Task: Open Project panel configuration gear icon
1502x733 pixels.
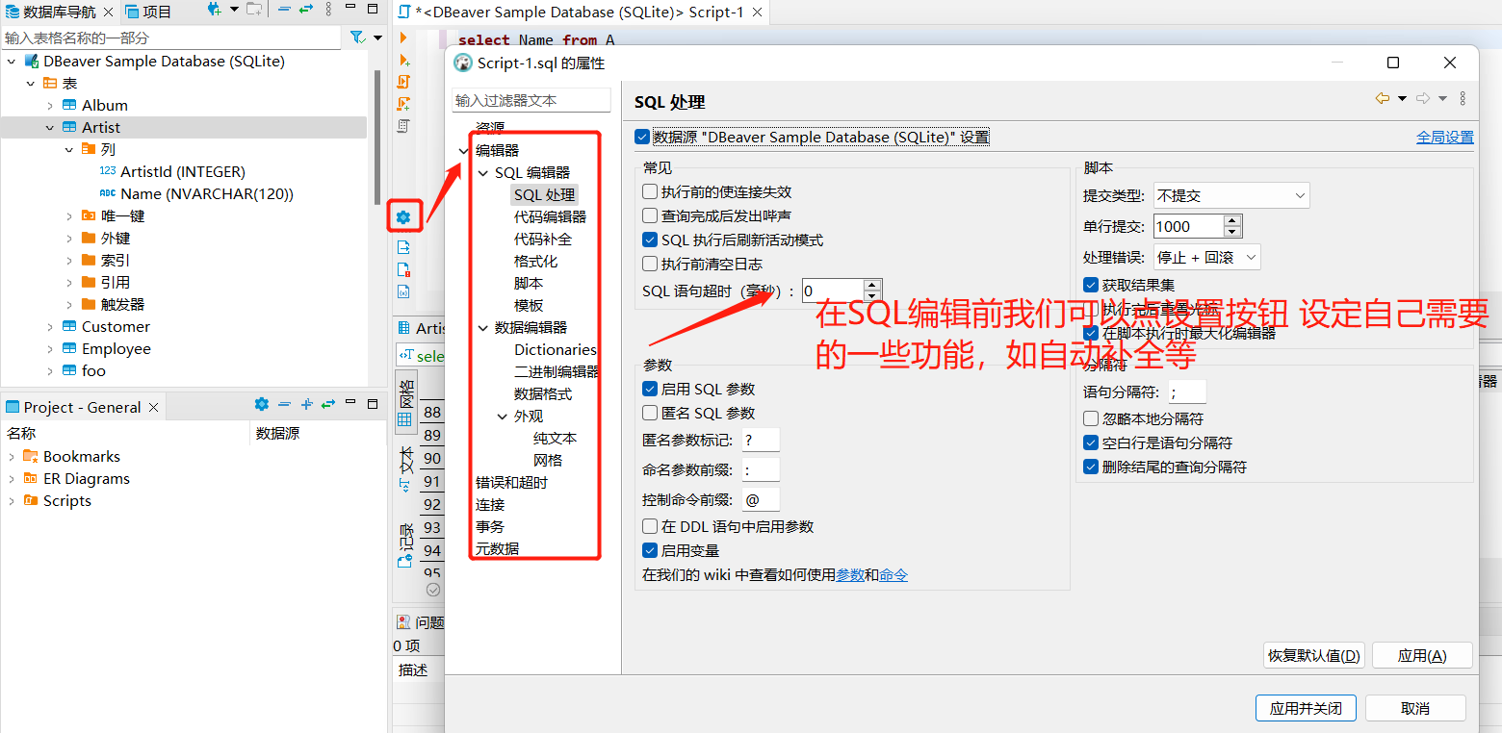Action: point(261,405)
